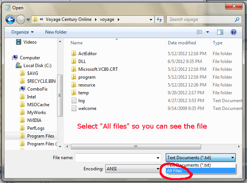Select the 9/14/2009 9:35 PM date cell
Screen dimensions: 247x183
click(186, 108)
